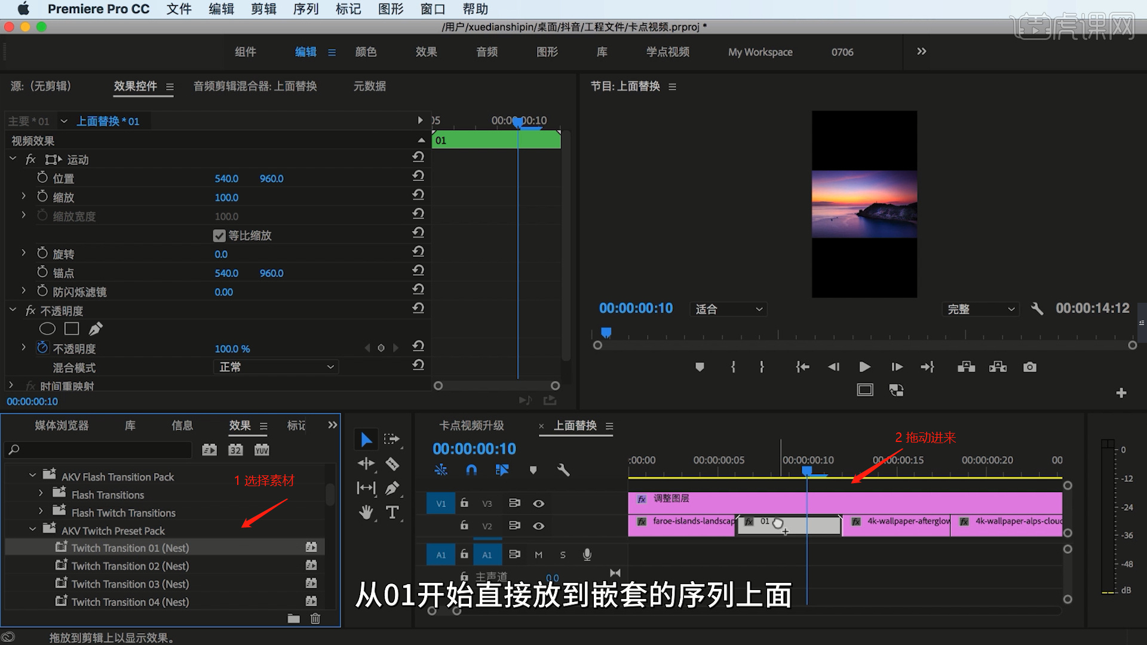Screen dimensions: 1147x645
Task: Open the Apple menu
Action: pos(23,9)
